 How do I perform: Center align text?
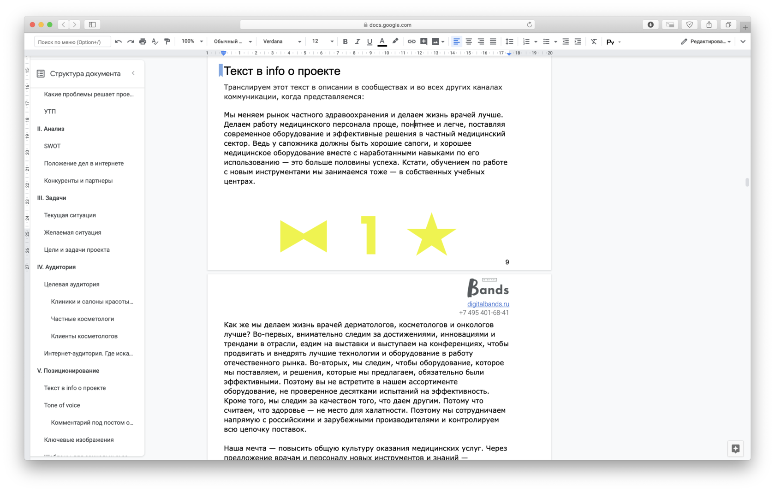point(469,41)
